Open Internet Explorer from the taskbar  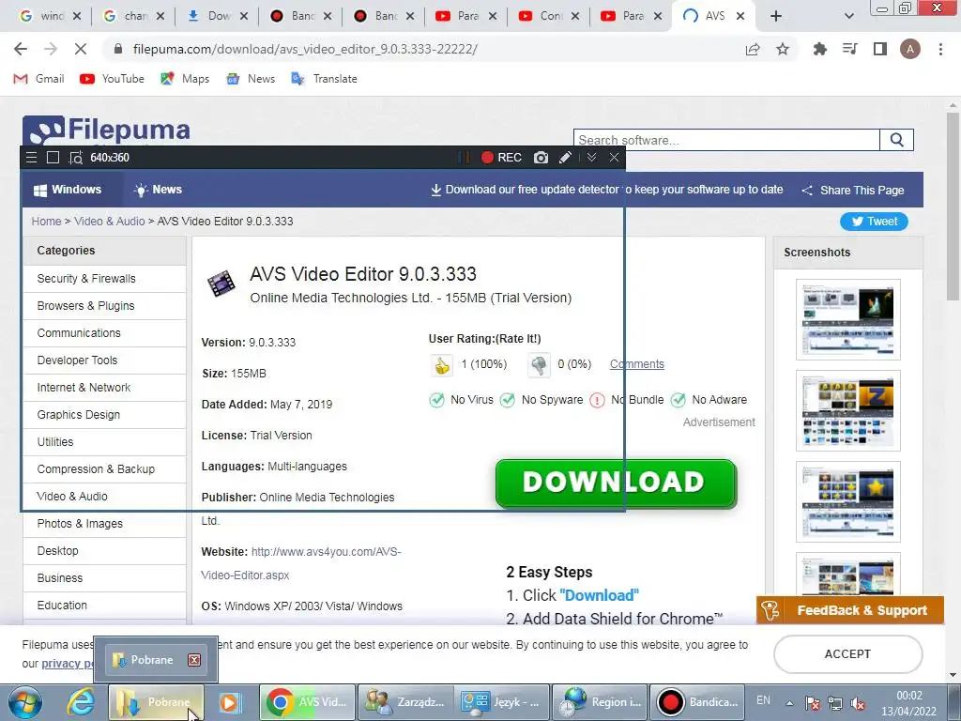point(81,702)
